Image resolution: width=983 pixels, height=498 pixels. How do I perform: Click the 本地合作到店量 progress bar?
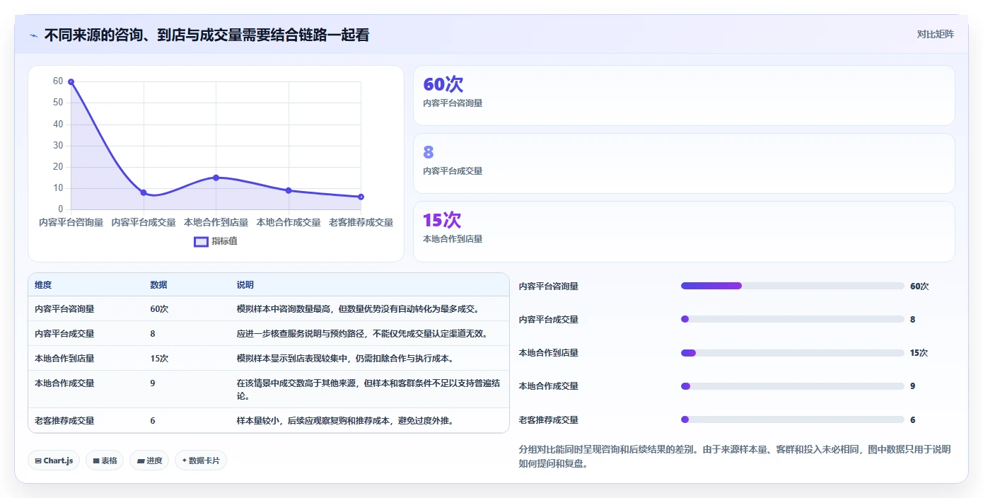793,353
